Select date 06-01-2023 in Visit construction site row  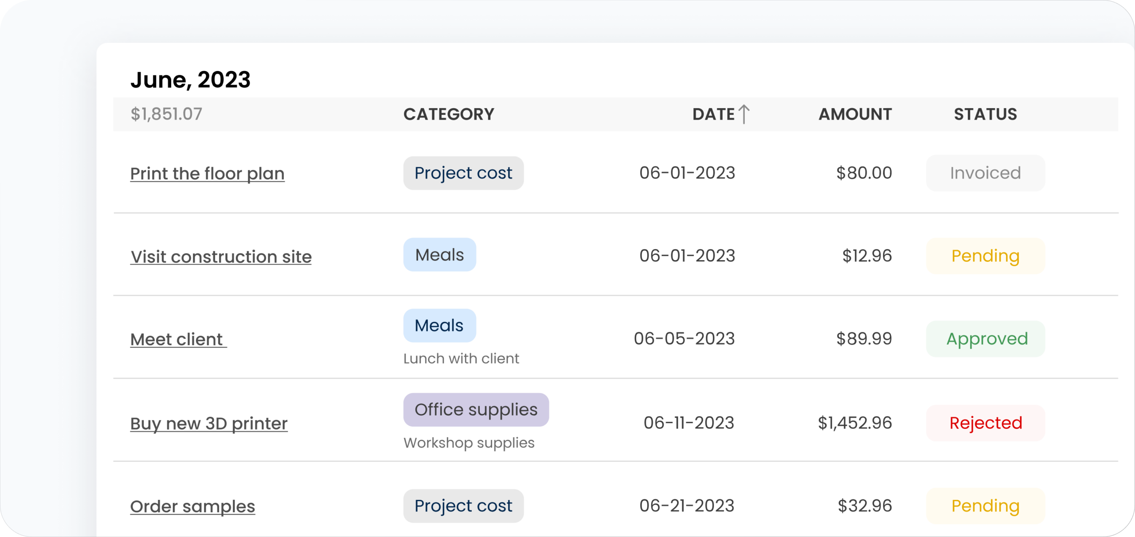687,256
